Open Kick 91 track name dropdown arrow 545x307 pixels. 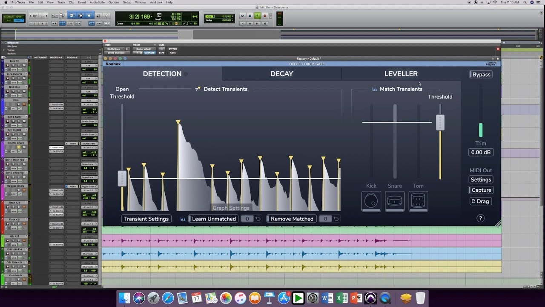point(26,61)
